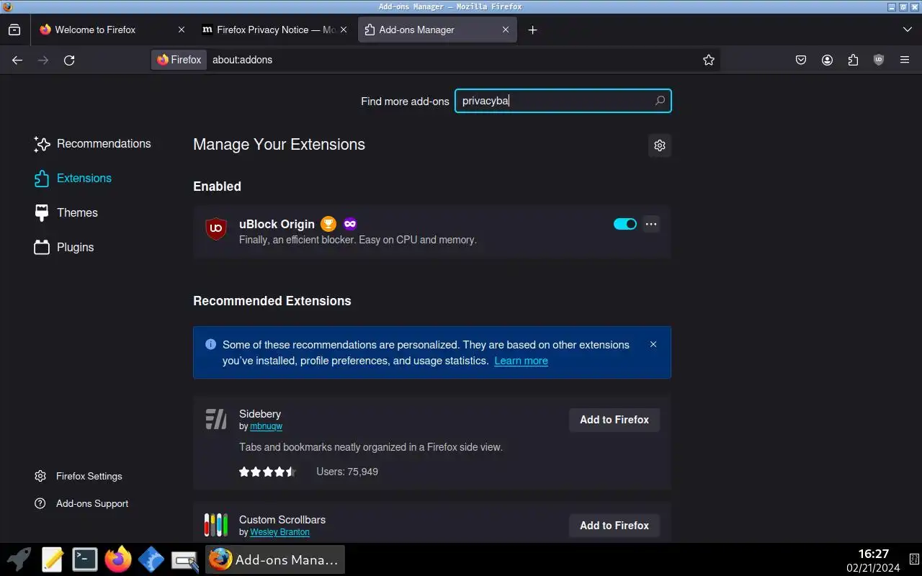Disable uBlock Origin with its toggle
922x576 pixels.
pos(625,224)
